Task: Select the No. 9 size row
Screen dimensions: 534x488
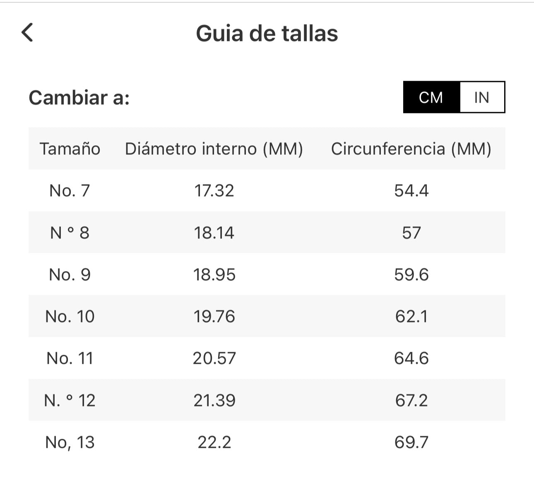Action: tap(70, 274)
